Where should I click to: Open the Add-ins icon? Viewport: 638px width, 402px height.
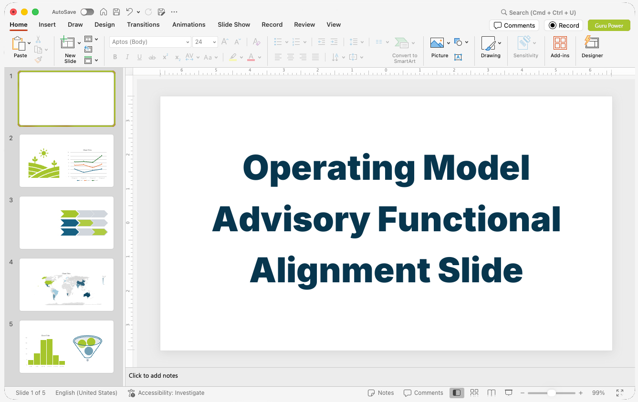pos(560,43)
